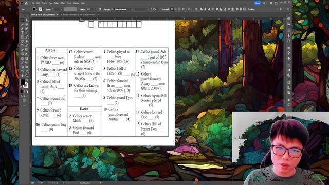Click horizontal align center icon

(205, 9)
